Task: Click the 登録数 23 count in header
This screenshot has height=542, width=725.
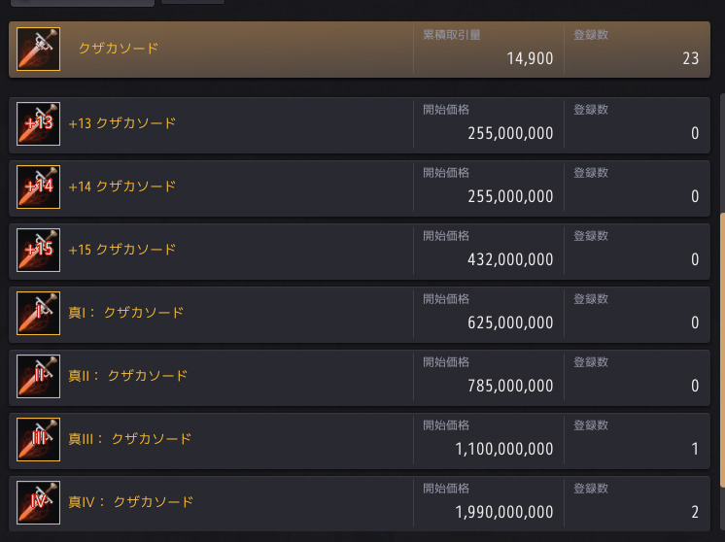Action: [690, 58]
